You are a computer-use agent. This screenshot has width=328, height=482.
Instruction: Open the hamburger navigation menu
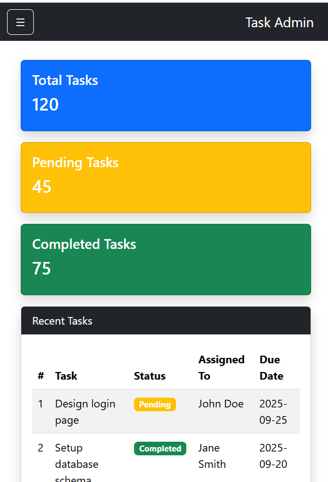20,22
